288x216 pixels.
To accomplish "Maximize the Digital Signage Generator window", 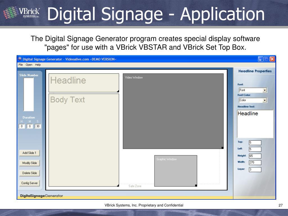I will click(266, 59).
